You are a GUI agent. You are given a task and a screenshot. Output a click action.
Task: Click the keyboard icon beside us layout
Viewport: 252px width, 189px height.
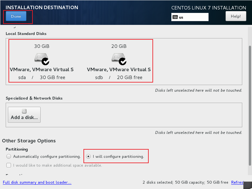(x=175, y=17)
